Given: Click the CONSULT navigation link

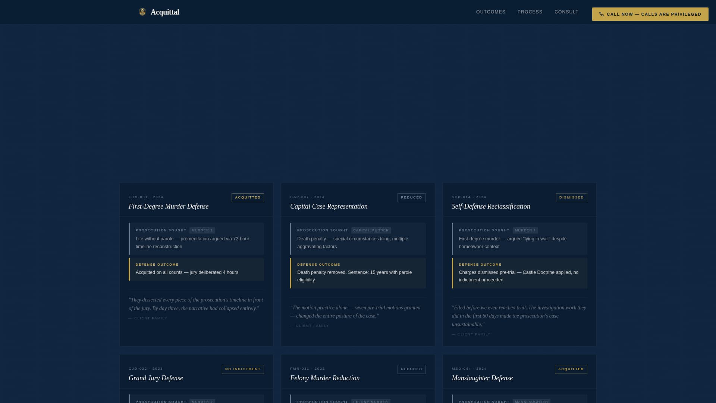Looking at the screenshot, I should 566,12.
